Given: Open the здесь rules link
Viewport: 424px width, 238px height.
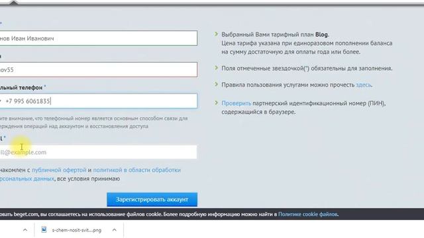Looking at the screenshot, I should pos(364,85).
